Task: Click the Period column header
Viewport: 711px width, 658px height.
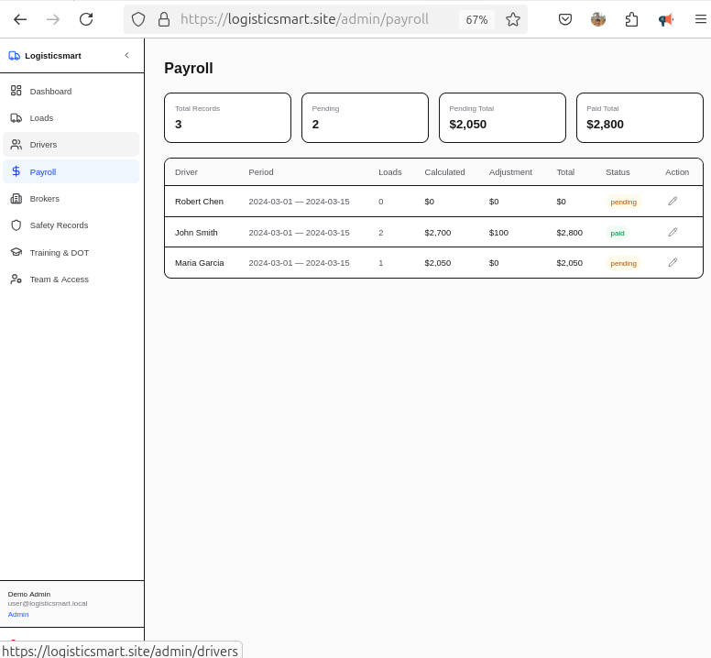Action: pyautogui.click(x=261, y=172)
